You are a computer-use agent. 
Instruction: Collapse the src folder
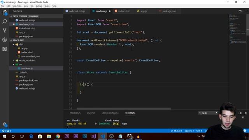(21, 65)
